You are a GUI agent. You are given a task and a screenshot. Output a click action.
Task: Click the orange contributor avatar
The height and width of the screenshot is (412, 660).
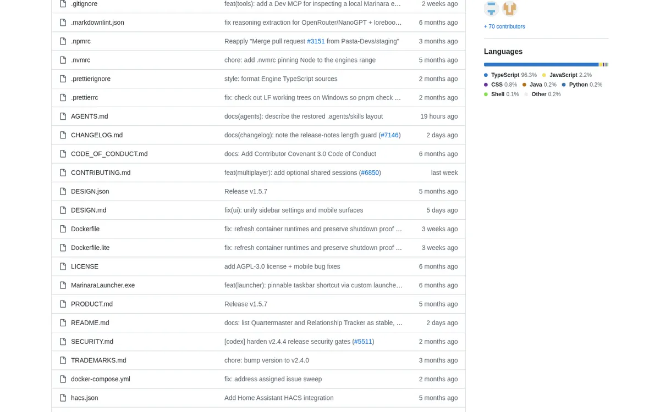pyautogui.click(x=510, y=8)
